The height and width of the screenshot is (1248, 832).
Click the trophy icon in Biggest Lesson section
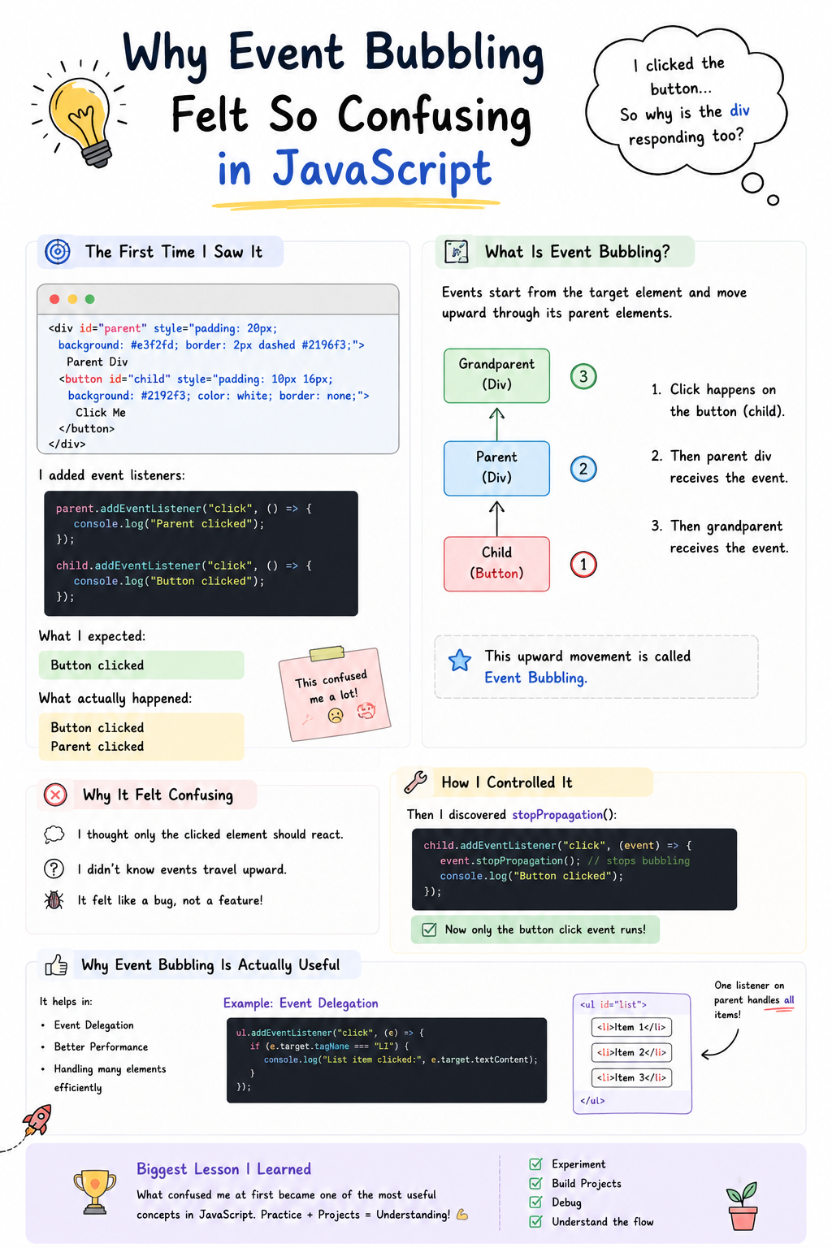pyautogui.click(x=95, y=1192)
